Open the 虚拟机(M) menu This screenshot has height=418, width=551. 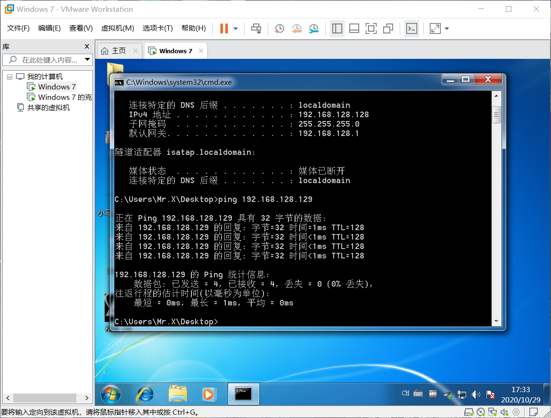[117, 28]
